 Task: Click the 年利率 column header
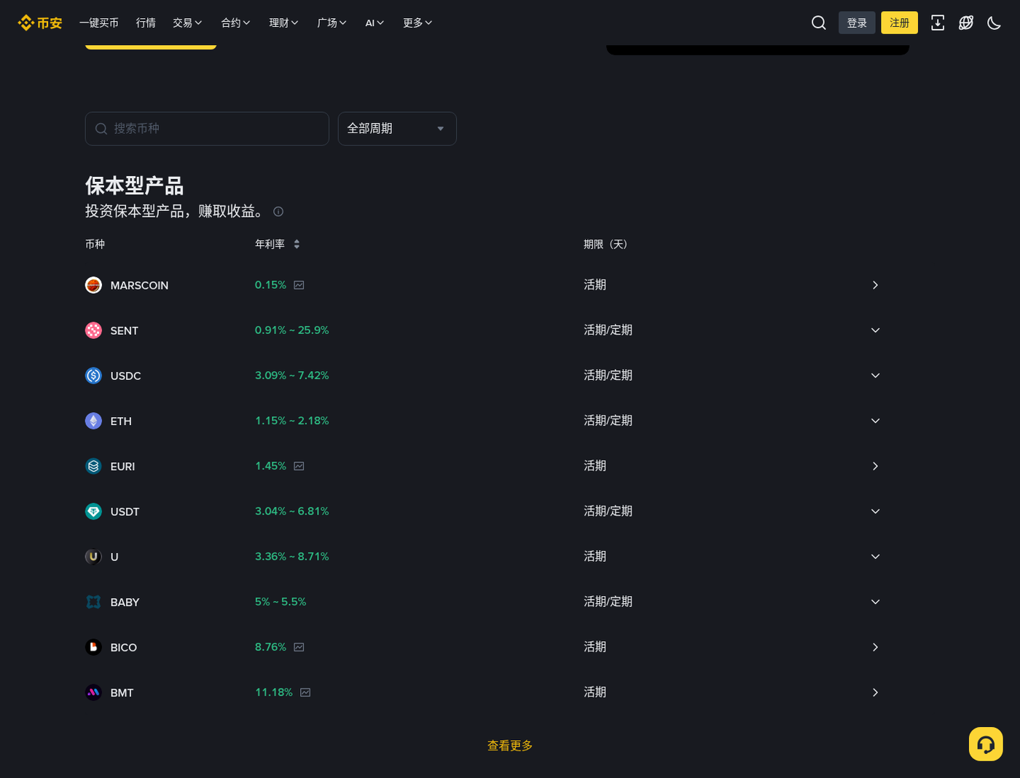pos(270,245)
